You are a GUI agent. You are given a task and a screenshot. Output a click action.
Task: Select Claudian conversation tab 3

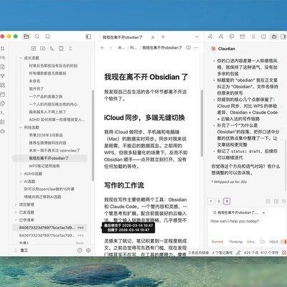tap(227, 202)
